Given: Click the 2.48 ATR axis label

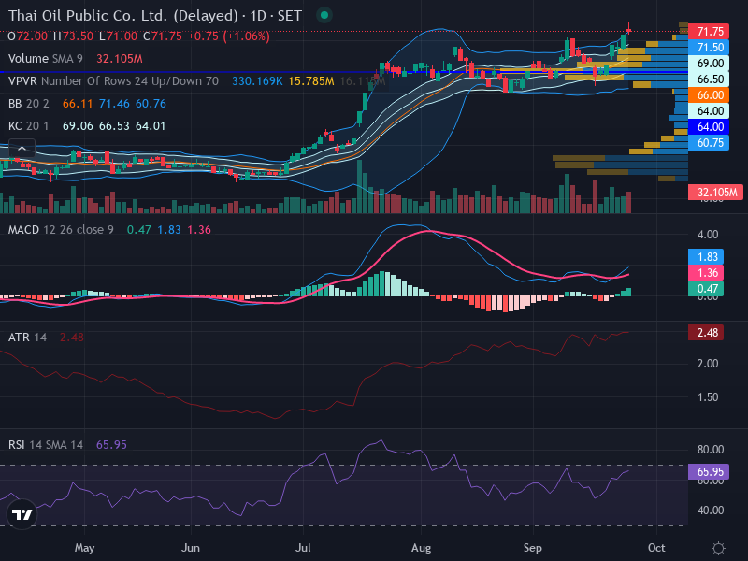Looking at the screenshot, I should [706, 333].
